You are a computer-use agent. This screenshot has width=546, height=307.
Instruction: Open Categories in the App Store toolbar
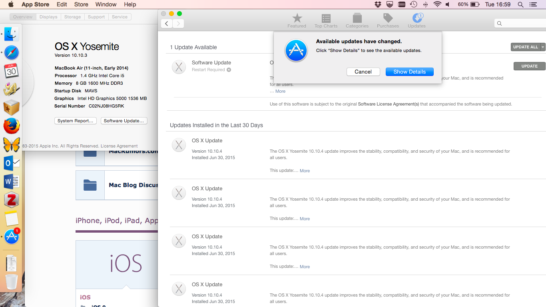pyautogui.click(x=357, y=20)
